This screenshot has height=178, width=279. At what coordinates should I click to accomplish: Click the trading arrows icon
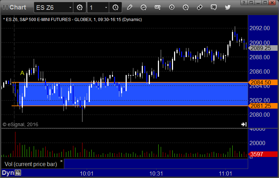[200, 7]
